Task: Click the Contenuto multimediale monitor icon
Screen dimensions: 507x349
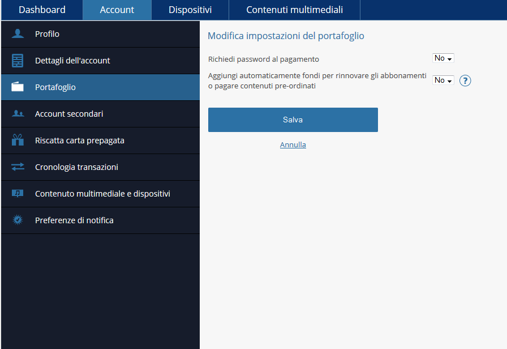Action: click(x=18, y=193)
